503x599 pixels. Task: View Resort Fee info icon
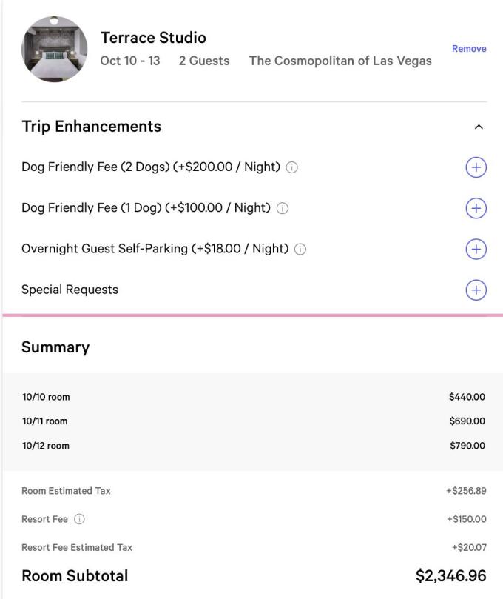(x=79, y=520)
